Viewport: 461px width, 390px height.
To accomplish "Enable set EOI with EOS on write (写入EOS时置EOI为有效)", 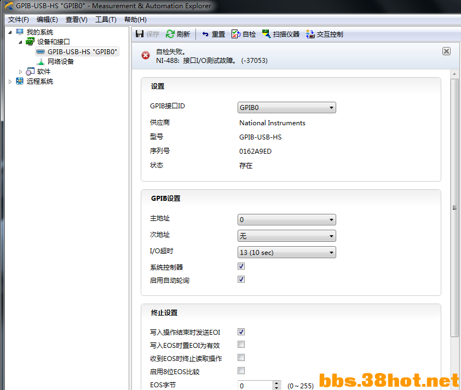I will click(x=241, y=344).
